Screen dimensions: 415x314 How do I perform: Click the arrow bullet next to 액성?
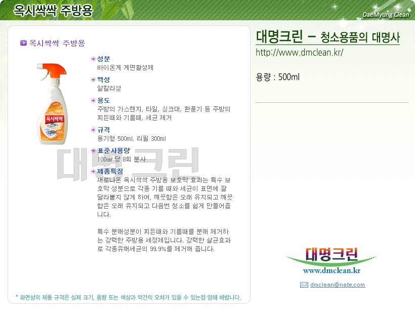click(93, 80)
